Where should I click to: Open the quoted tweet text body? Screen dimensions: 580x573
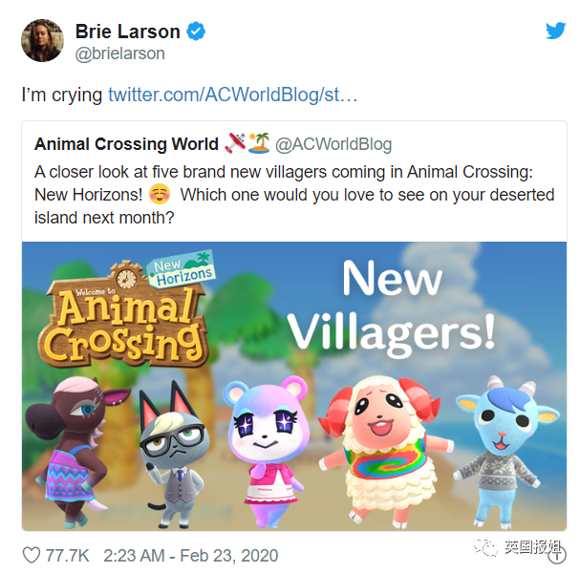[294, 195]
